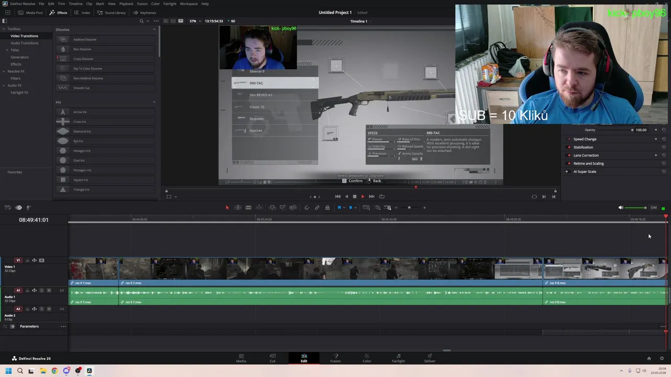Collapse the Dissolve section
Screen dimensions: 671x377
tap(154, 29)
